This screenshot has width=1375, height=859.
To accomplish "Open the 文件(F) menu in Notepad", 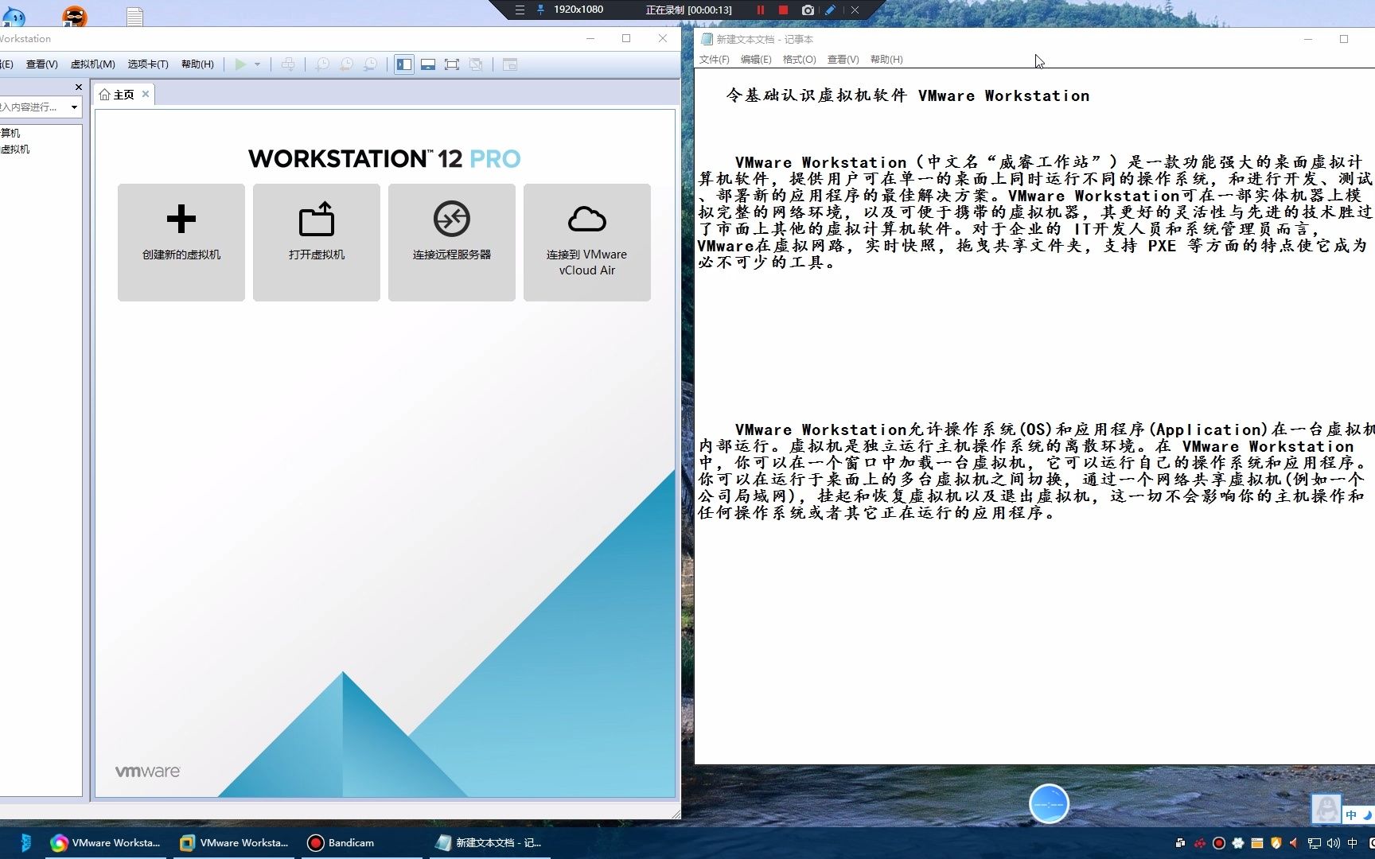I will click(x=714, y=60).
